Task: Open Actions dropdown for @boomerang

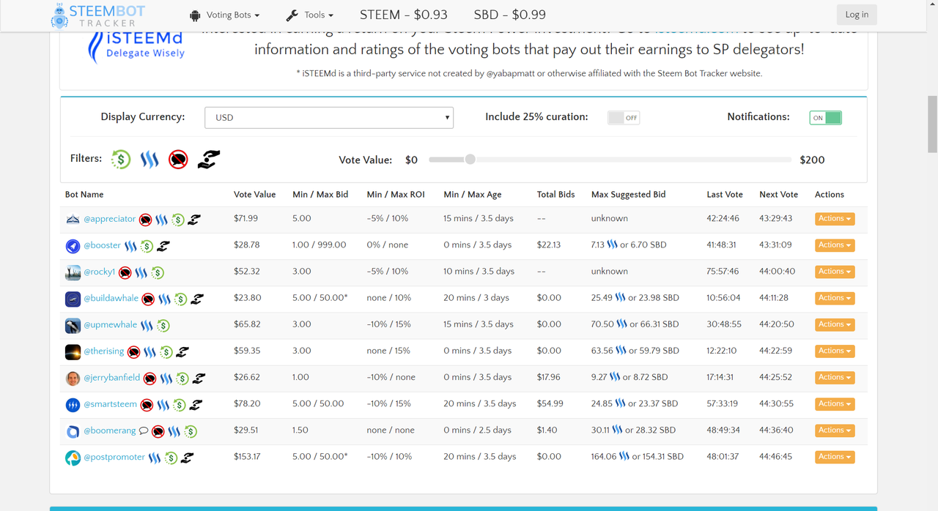Action: [x=835, y=430]
